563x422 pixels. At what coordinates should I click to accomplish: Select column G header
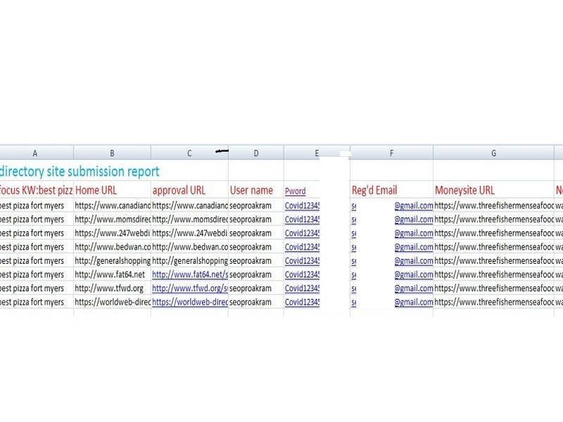pos(494,153)
